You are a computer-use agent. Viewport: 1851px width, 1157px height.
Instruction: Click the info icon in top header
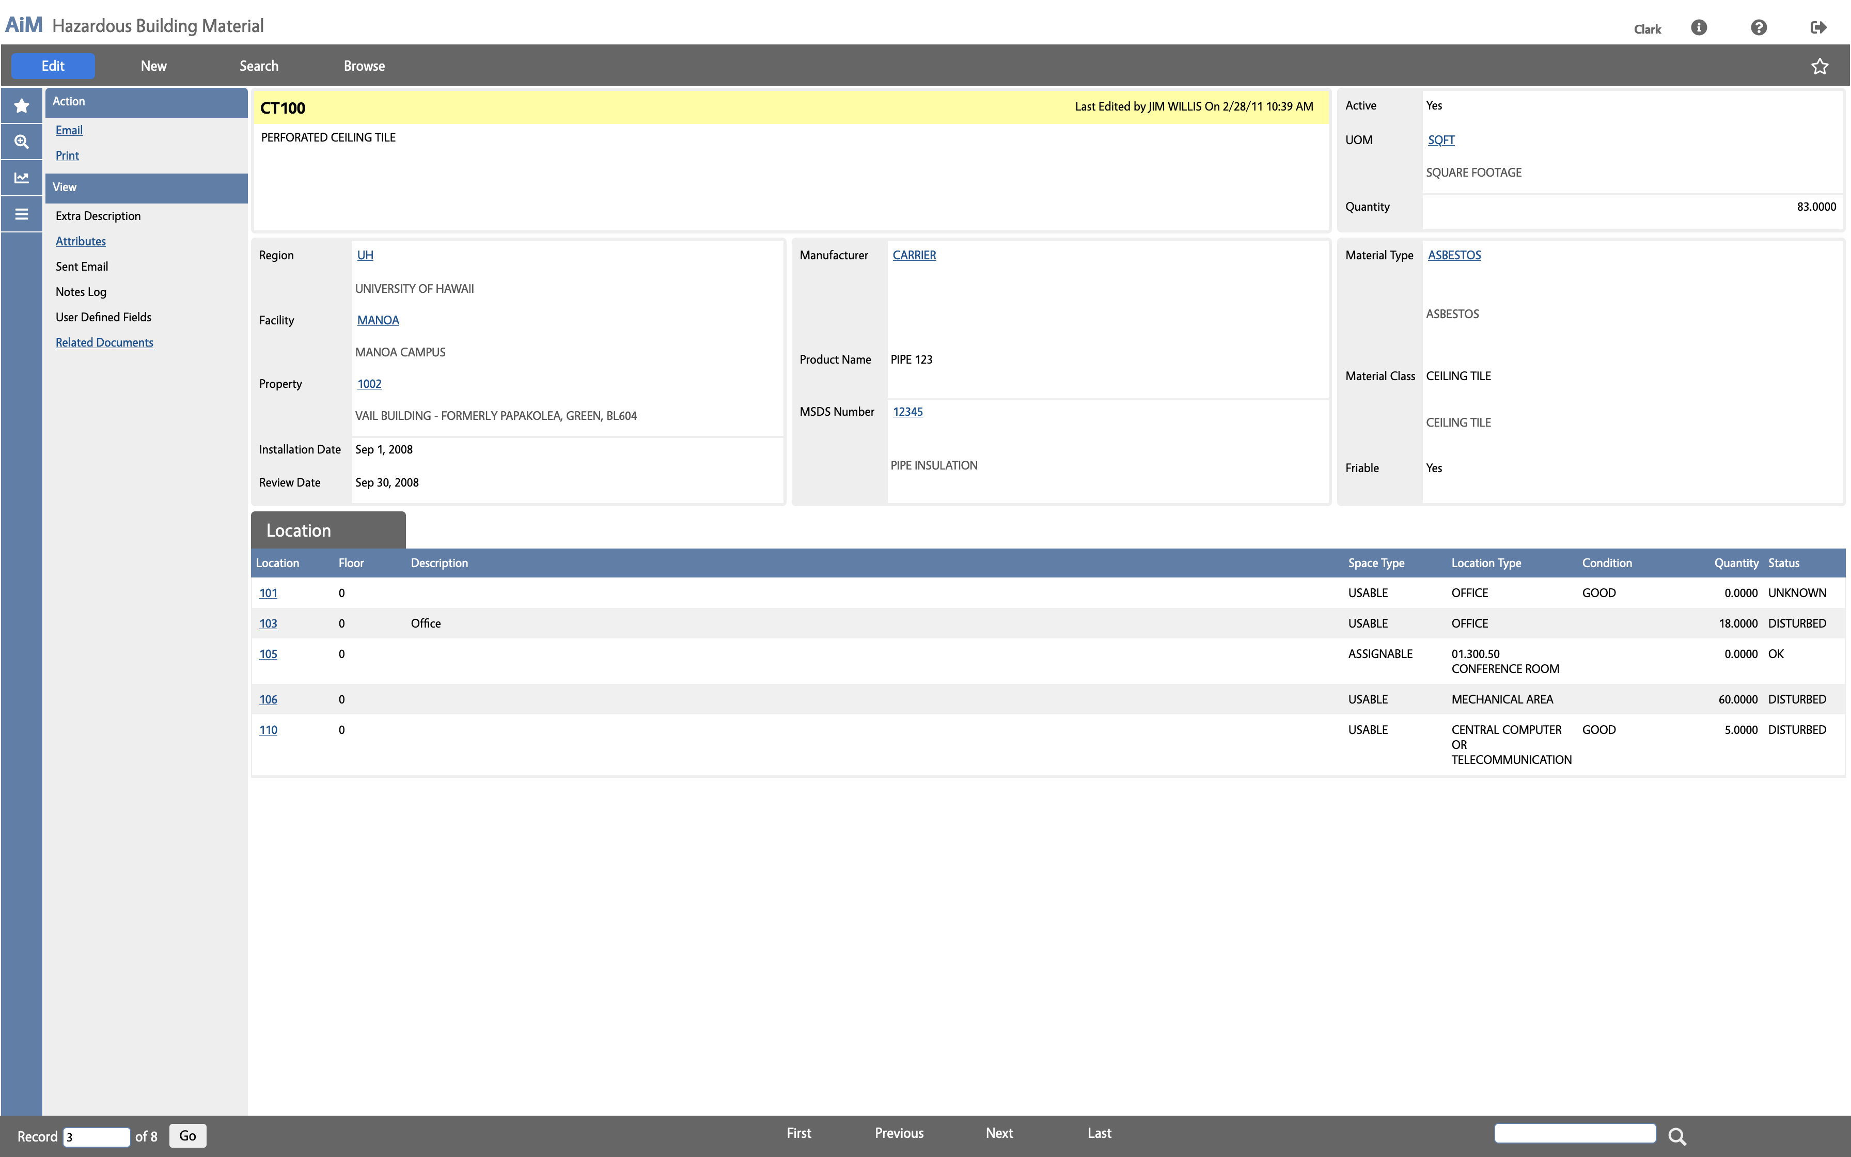tap(1699, 27)
